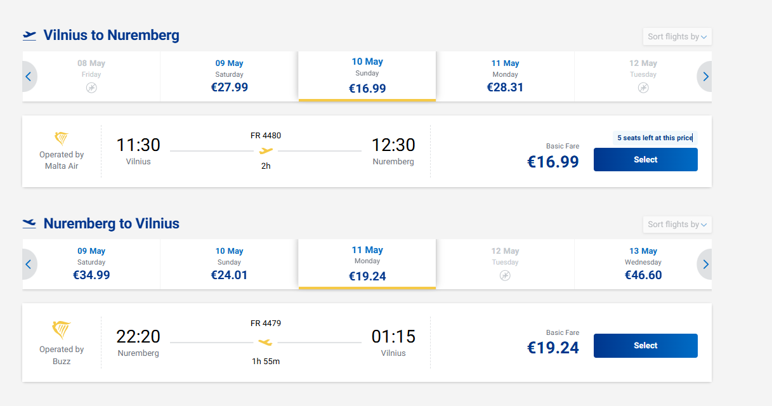Show later outbound dates with right arrow
The height and width of the screenshot is (406, 772).
(705, 77)
